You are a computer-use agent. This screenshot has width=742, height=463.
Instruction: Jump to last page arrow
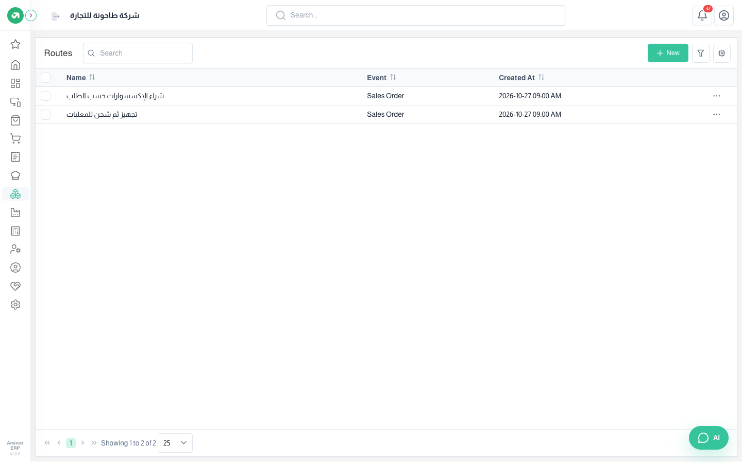(94, 443)
